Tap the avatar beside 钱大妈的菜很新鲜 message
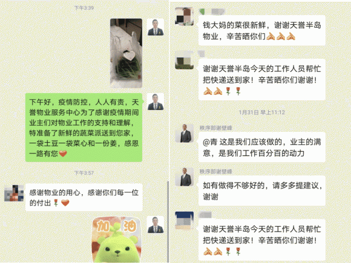 click(184, 16)
